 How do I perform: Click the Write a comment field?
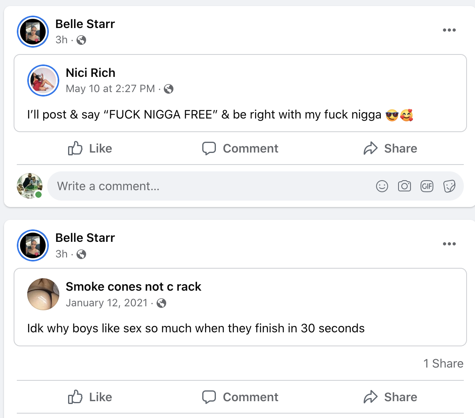200,186
